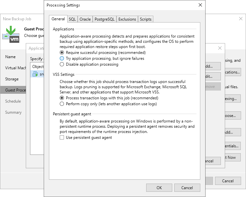
Task: Close the Processing Settings dialog
Action: tap(200, 5)
